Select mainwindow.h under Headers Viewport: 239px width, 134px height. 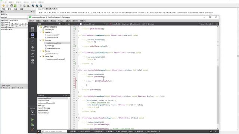[x=53, y=38]
